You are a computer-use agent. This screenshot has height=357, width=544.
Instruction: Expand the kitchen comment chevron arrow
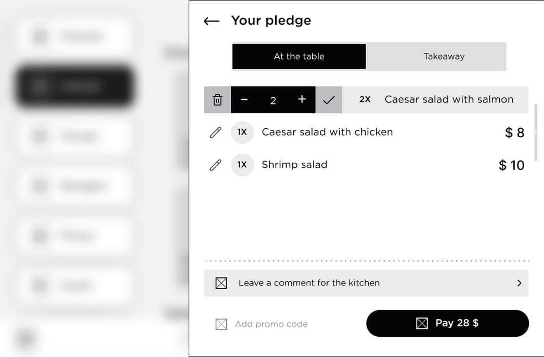(x=519, y=283)
